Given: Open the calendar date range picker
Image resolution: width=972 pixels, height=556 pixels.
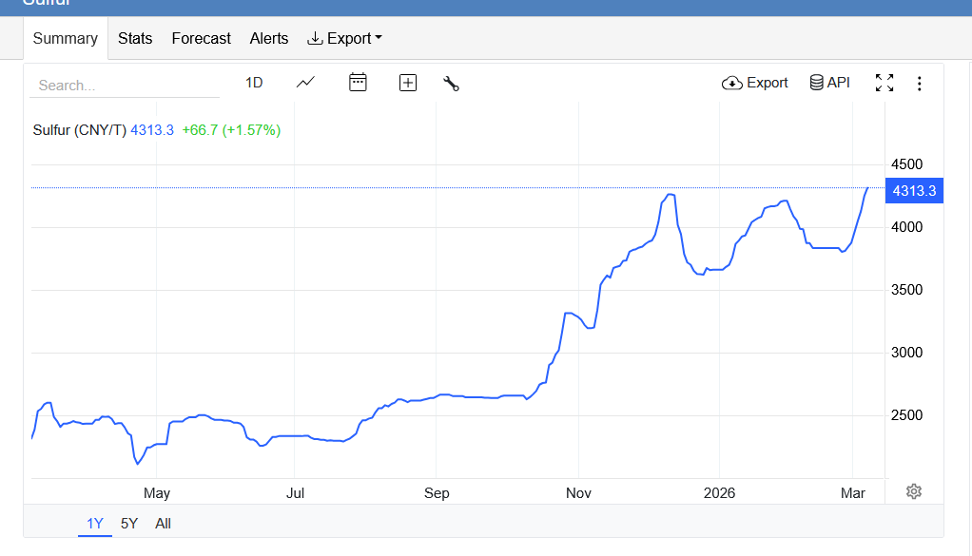Looking at the screenshot, I should 358,83.
